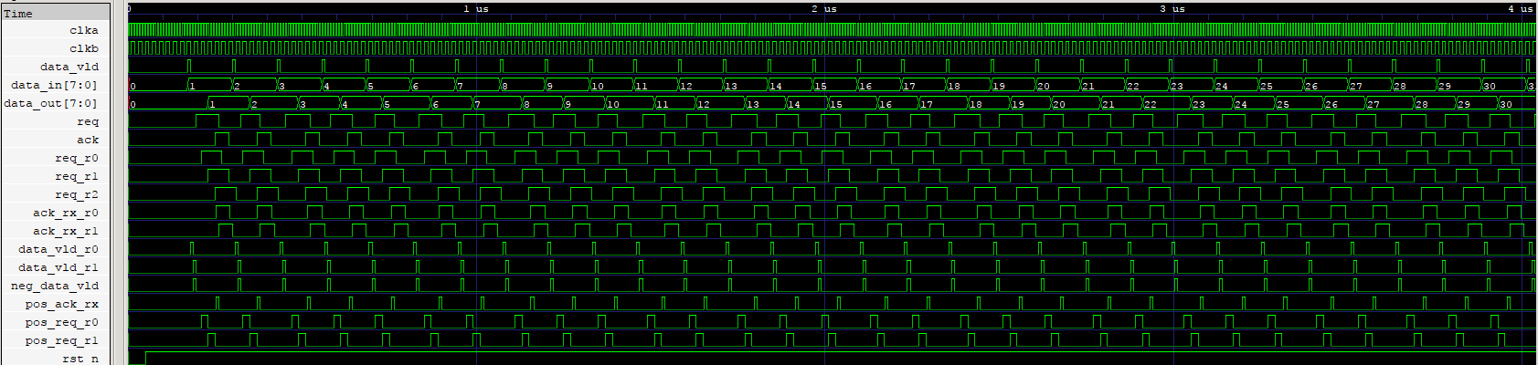Select the ack_rx_r1 signal name
Screen dimensions: 1538x365
[x=66, y=231]
